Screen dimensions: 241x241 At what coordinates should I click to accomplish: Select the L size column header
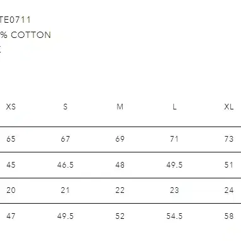[x=175, y=107]
